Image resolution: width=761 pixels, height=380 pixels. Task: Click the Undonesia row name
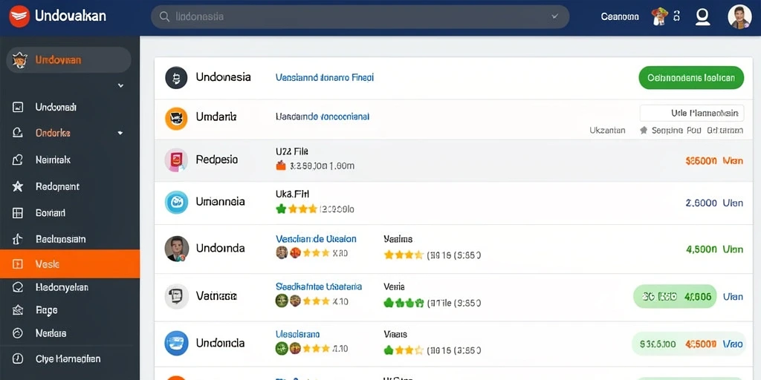point(223,77)
